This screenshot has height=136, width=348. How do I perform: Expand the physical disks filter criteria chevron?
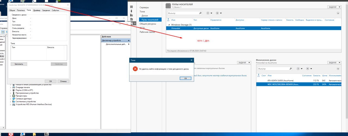pyautogui.click(x=338, y=69)
